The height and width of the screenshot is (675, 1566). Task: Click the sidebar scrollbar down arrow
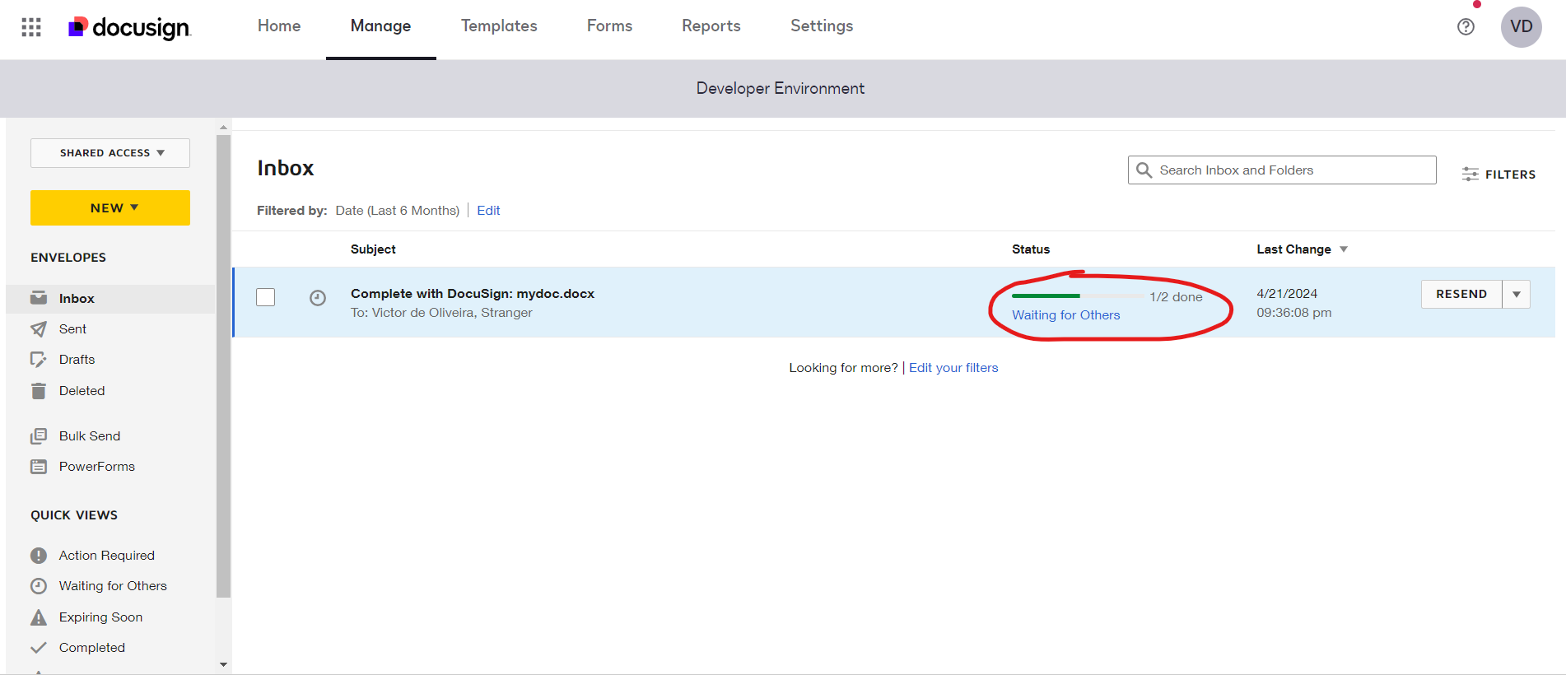tap(223, 664)
